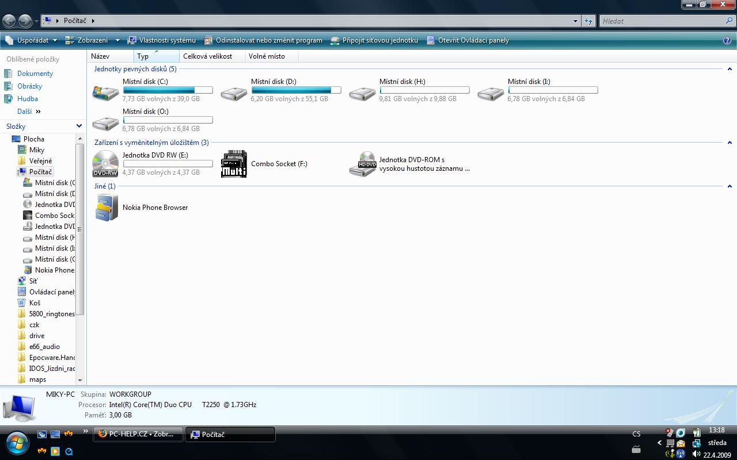Sort by the Název column header
This screenshot has height=460, width=737.
[111, 56]
